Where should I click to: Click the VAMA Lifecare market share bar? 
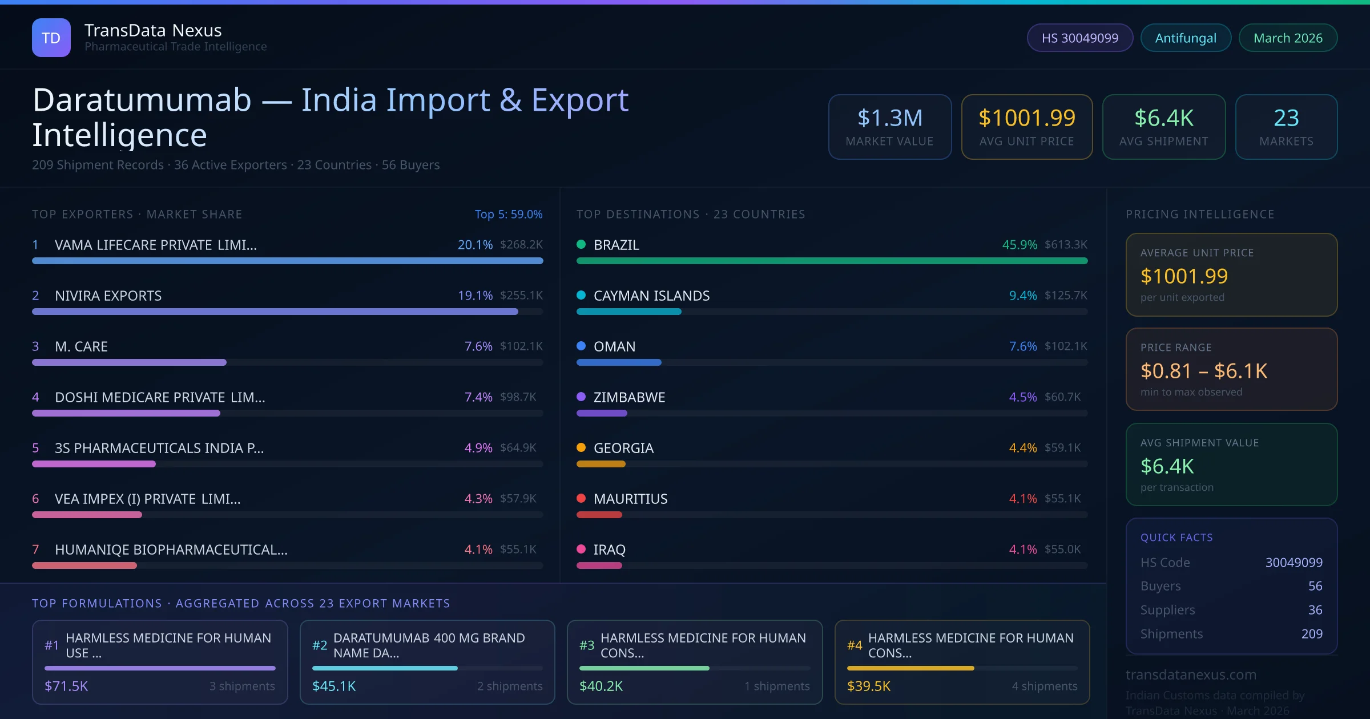pyautogui.click(x=287, y=261)
